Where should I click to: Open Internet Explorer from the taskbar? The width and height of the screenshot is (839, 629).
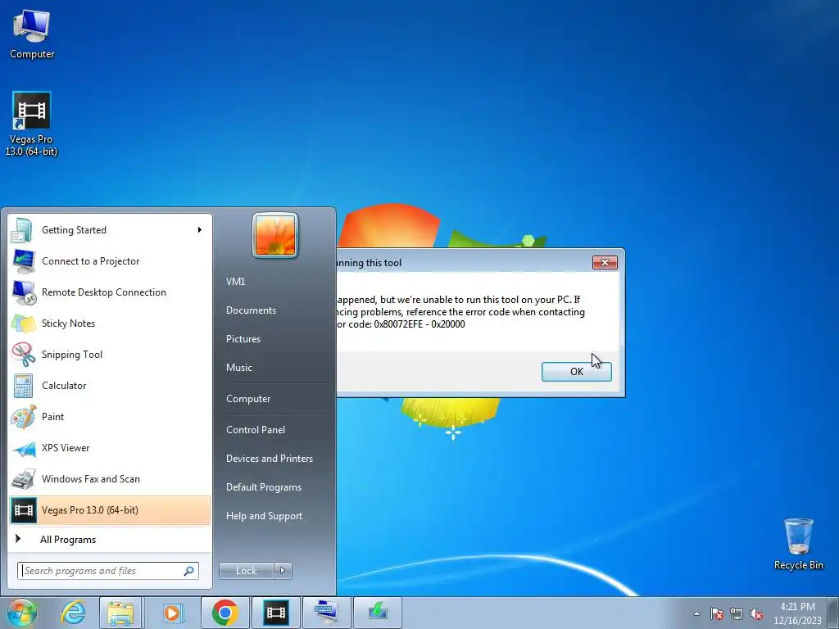[x=73, y=613]
